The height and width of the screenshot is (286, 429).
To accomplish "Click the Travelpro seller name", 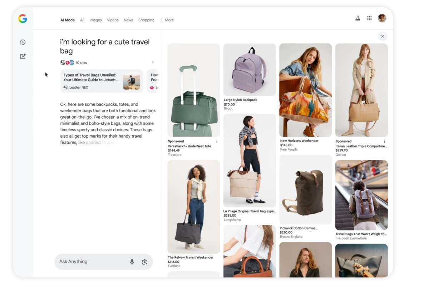I will [175, 154].
